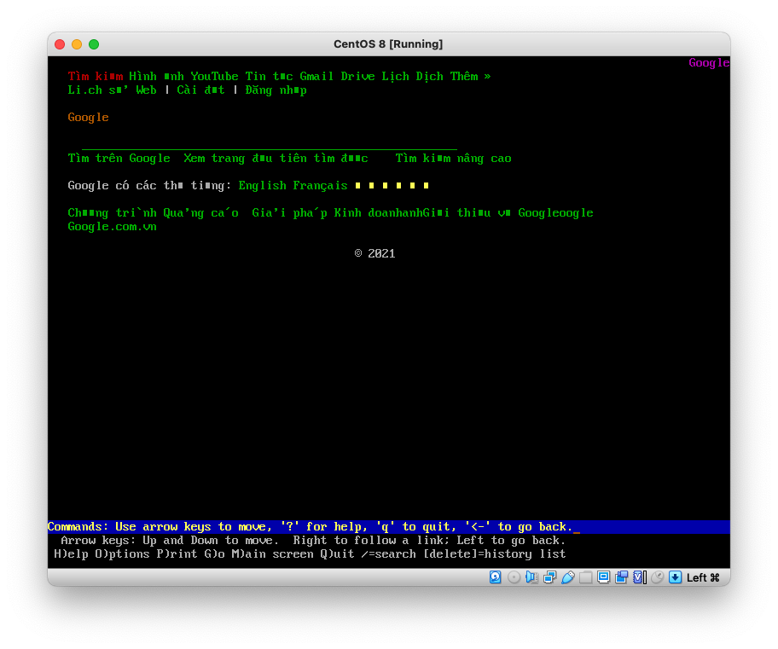This screenshot has width=778, height=649.
Task: Open the Google.com.vn link
Action: 112,227
